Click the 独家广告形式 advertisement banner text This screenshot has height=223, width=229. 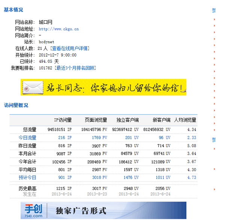click(x=81, y=211)
